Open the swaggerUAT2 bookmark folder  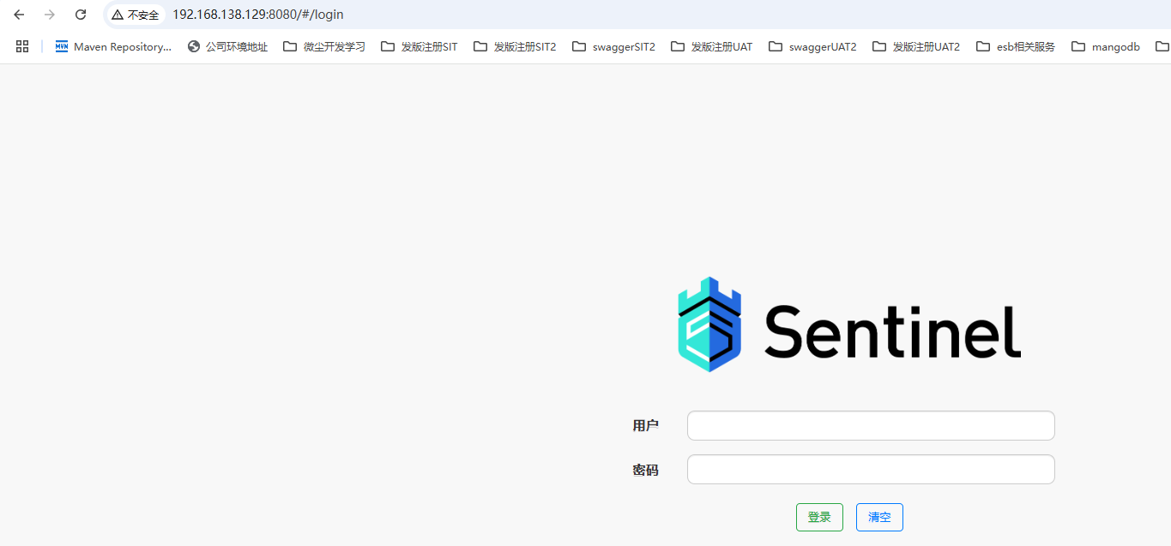tap(812, 46)
